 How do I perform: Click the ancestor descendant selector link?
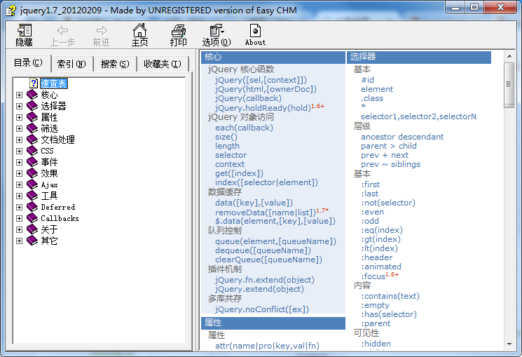pos(401,137)
